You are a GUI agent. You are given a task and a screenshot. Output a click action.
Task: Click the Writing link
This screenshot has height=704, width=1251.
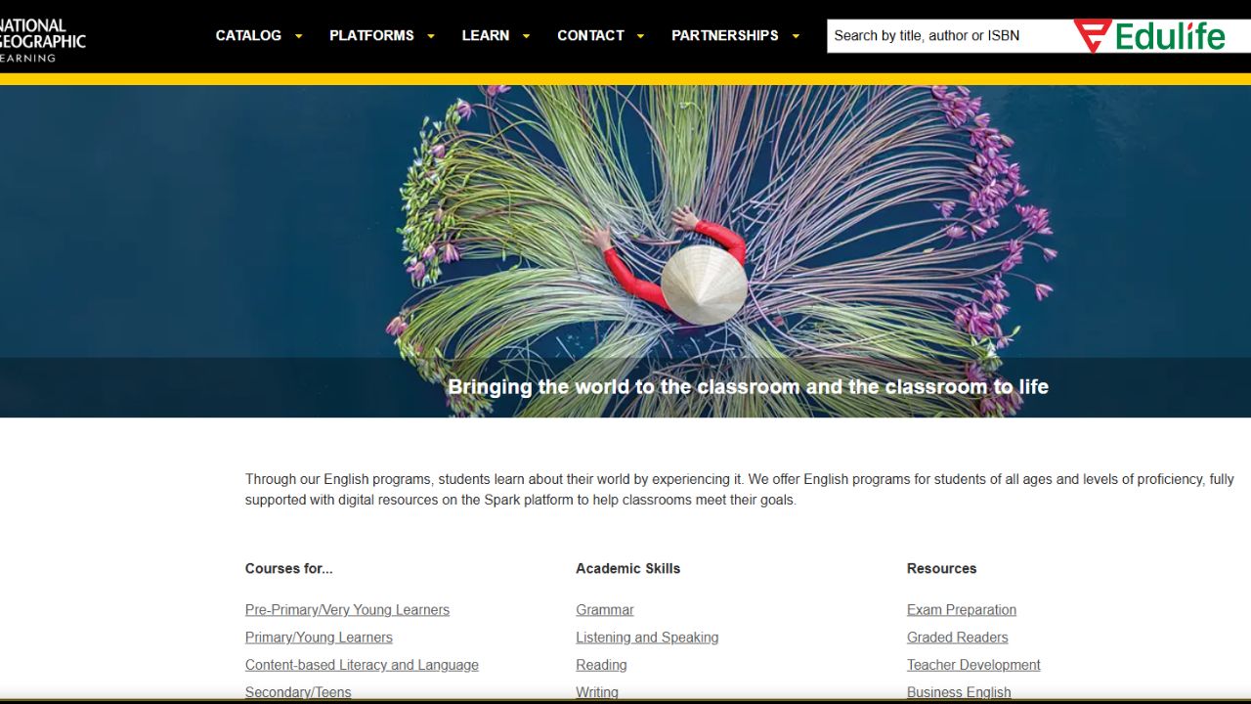[596, 691]
